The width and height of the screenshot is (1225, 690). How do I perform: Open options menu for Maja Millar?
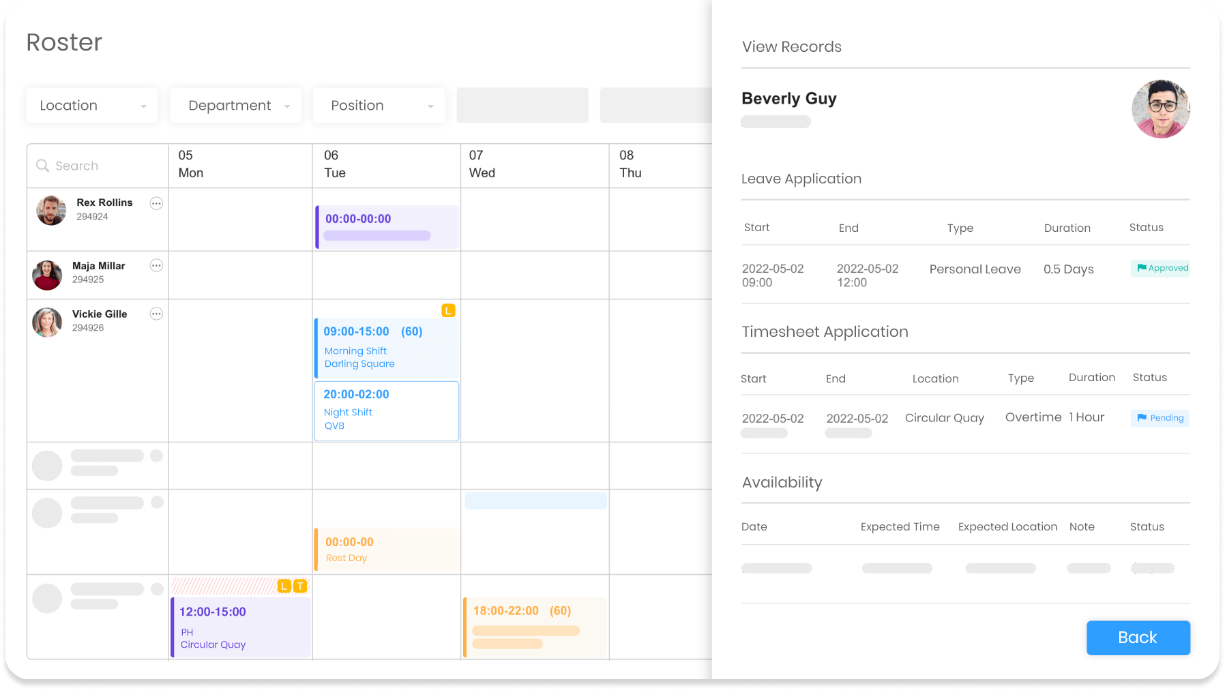click(x=156, y=266)
